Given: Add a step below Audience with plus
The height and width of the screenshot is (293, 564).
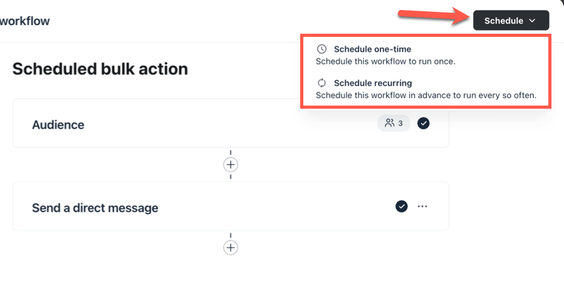Looking at the screenshot, I should click(231, 164).
